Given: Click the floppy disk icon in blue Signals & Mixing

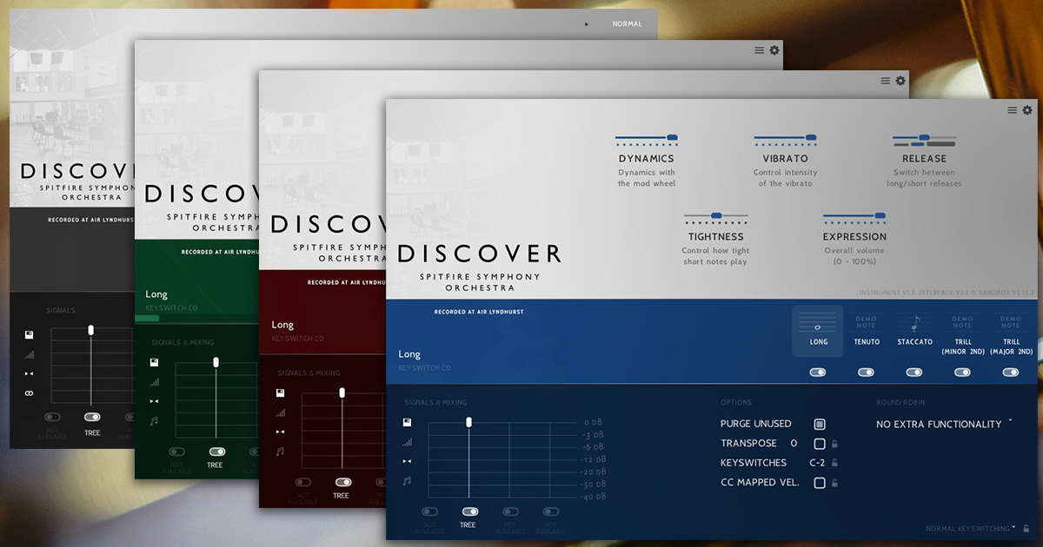Looking at the screenshot, I should click(x=409, y=423).
